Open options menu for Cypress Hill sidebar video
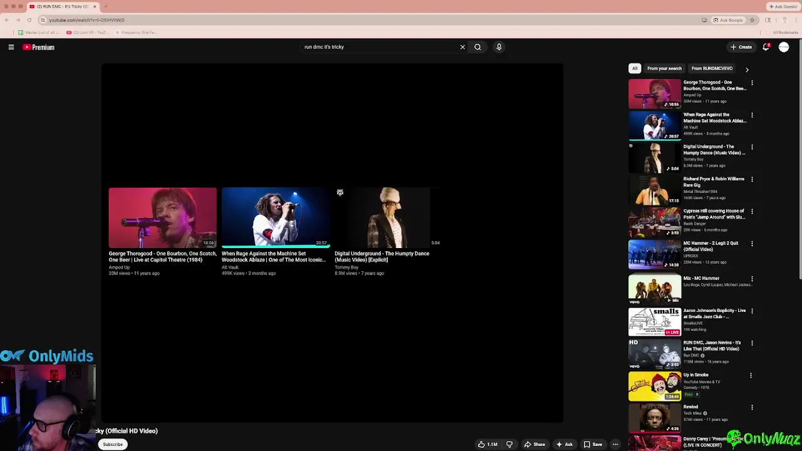This screenshot has width=802, height=451. coord(752,212)
